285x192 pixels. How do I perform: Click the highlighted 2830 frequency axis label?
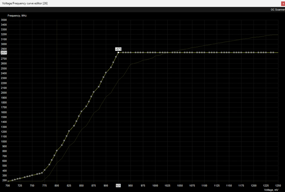[x=4, y=53]
